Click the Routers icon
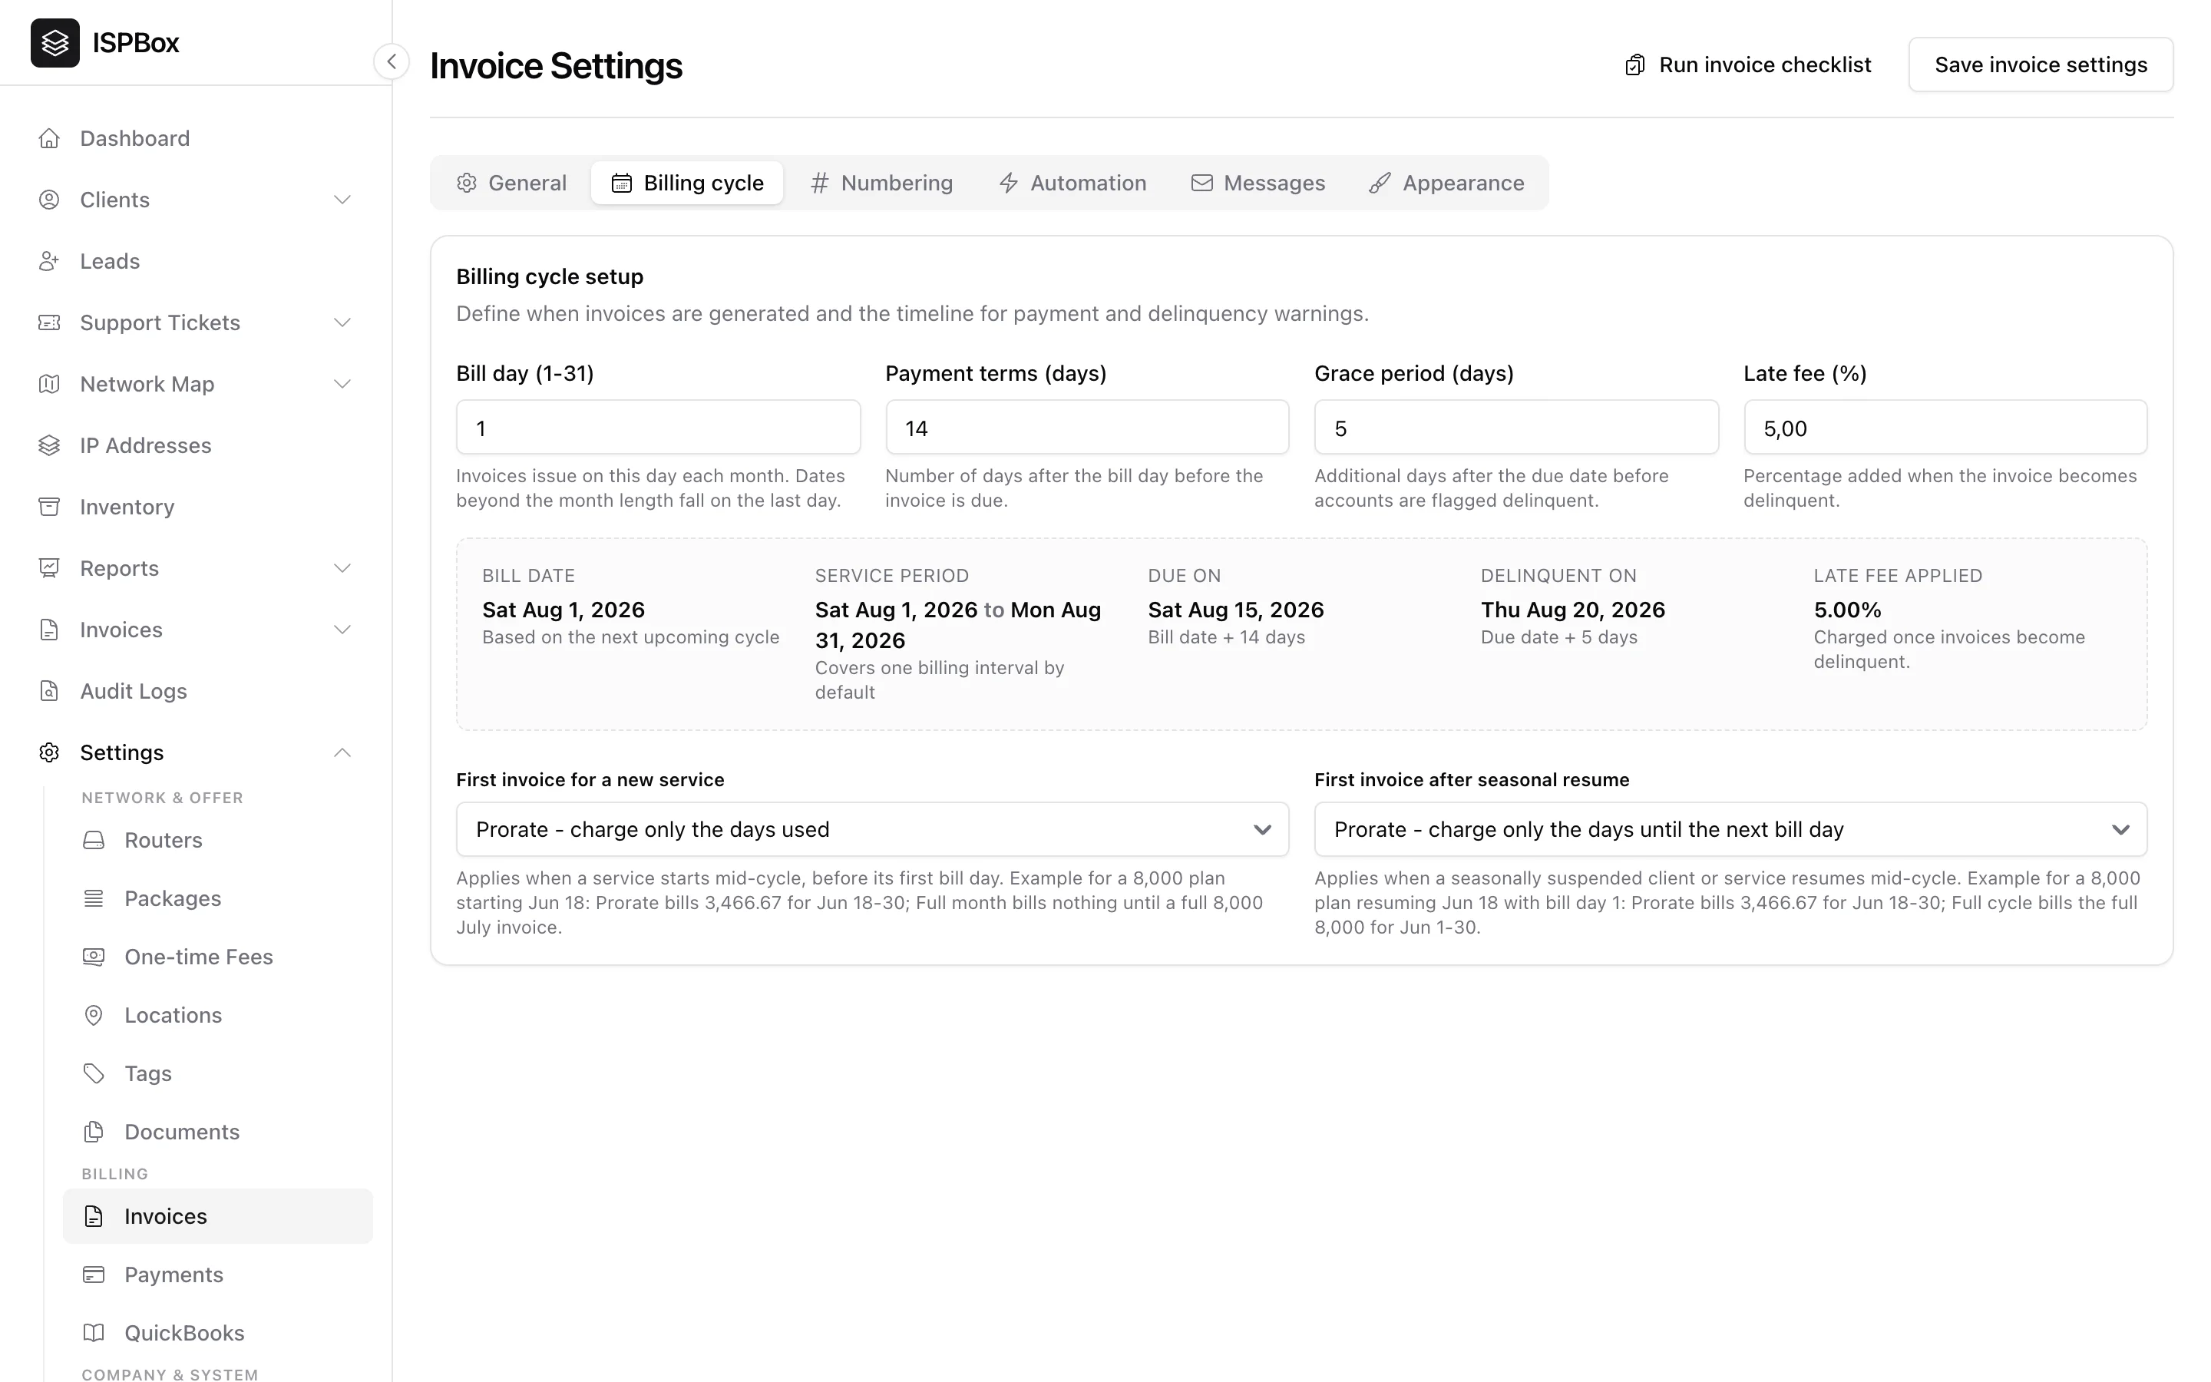 click(93, 840)
